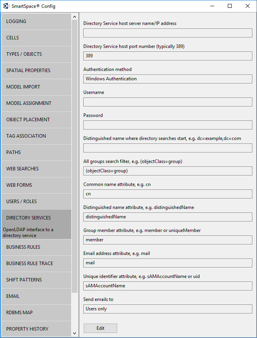Click the Edit button
This screenshot has width=257, height=338.
tap(100, 328)
